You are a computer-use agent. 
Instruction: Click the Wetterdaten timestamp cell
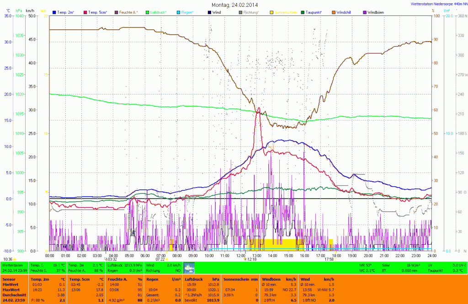click(15, 270)
